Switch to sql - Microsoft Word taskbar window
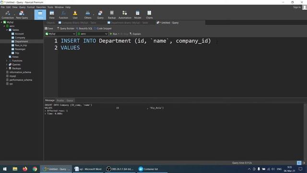The image size is (307, 173). [x=88, y=169]
